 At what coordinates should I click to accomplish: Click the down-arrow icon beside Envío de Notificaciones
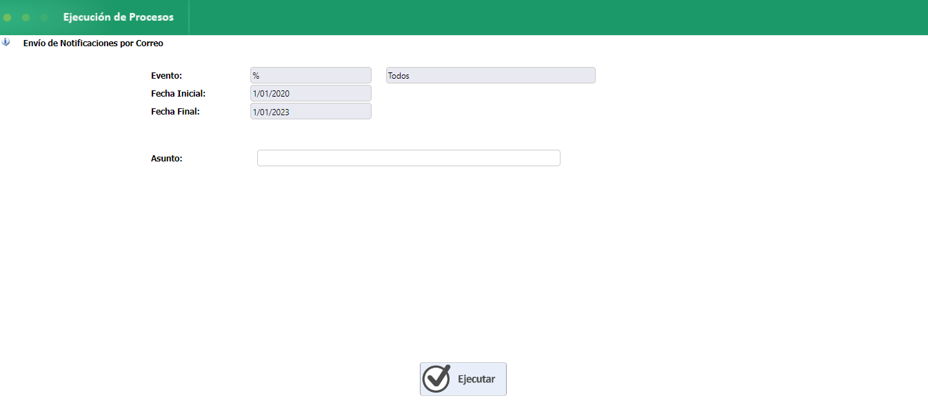coord(6,43)
